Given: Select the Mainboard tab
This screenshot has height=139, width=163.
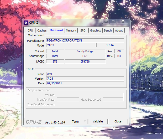Looking at the screenshot, I should (x=56, y=30).
